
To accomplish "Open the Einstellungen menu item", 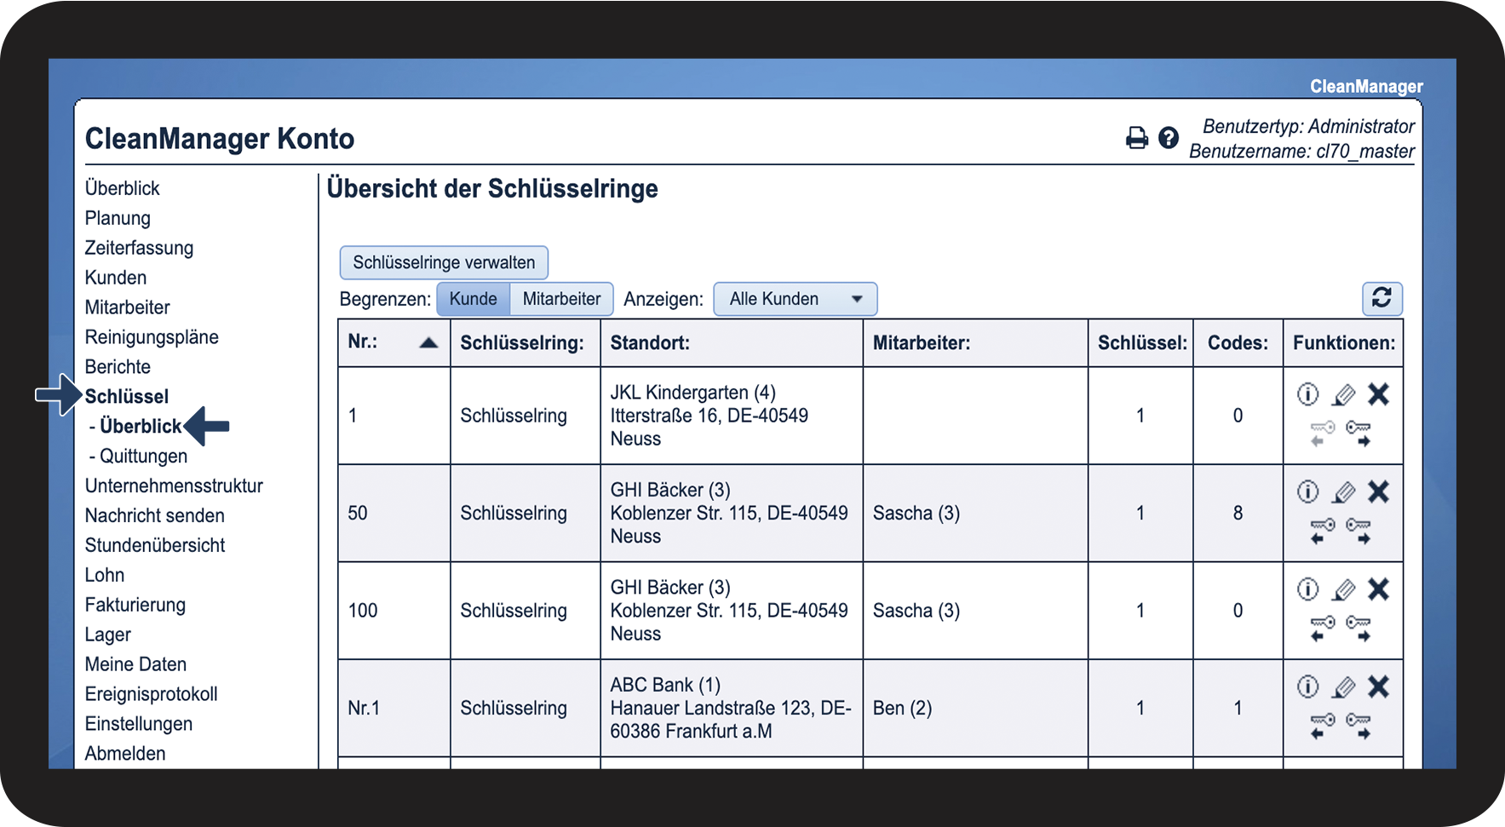I will click(138, 724).
